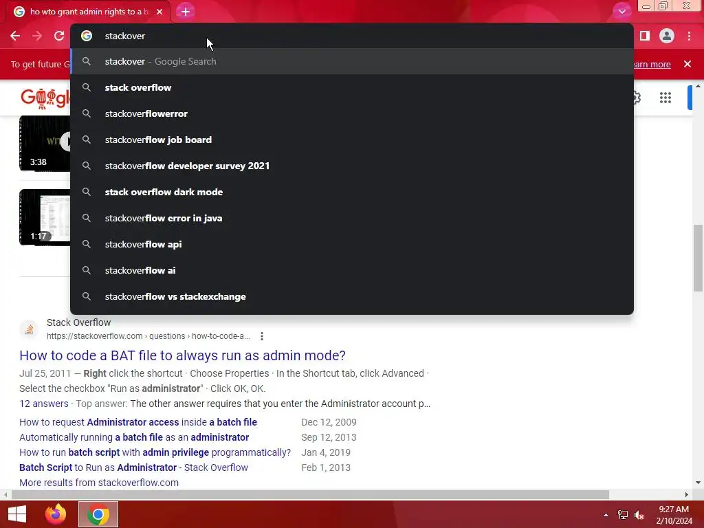The image size is (704, 528).
Task: Click the muted volume tray icon
Action: coord(639,515)
